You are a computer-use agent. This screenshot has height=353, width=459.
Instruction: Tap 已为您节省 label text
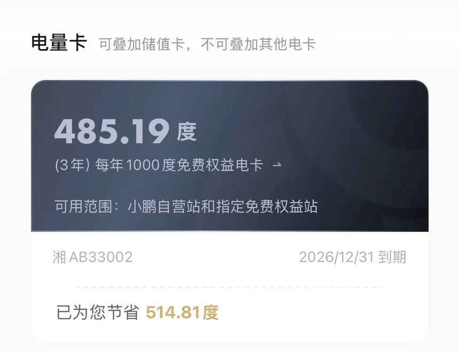98,312
